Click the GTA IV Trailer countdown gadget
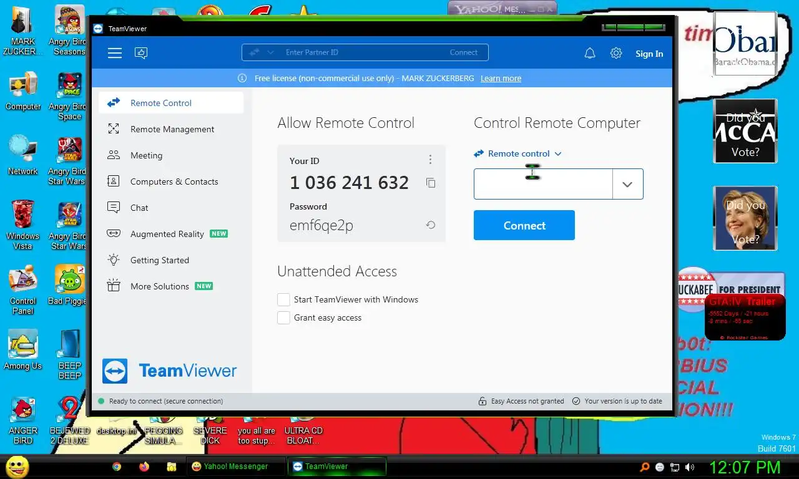The width and height of the screenshot is (799, 479). click(x=745, y=317)
